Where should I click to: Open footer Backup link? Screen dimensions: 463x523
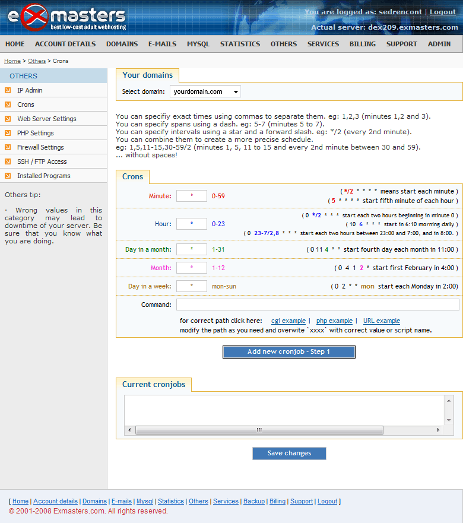(x=254, y=501)
